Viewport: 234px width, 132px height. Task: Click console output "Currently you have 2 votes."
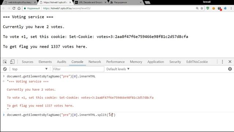[31, 89]
